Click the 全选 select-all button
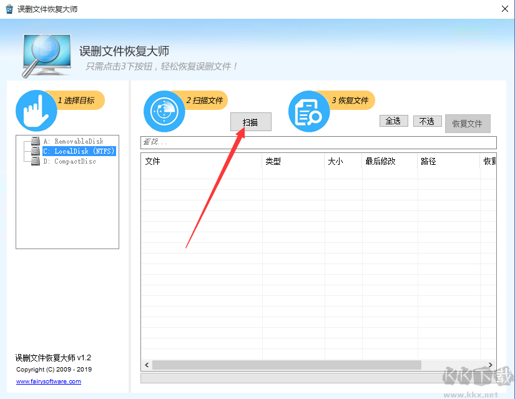 [393, 121]
